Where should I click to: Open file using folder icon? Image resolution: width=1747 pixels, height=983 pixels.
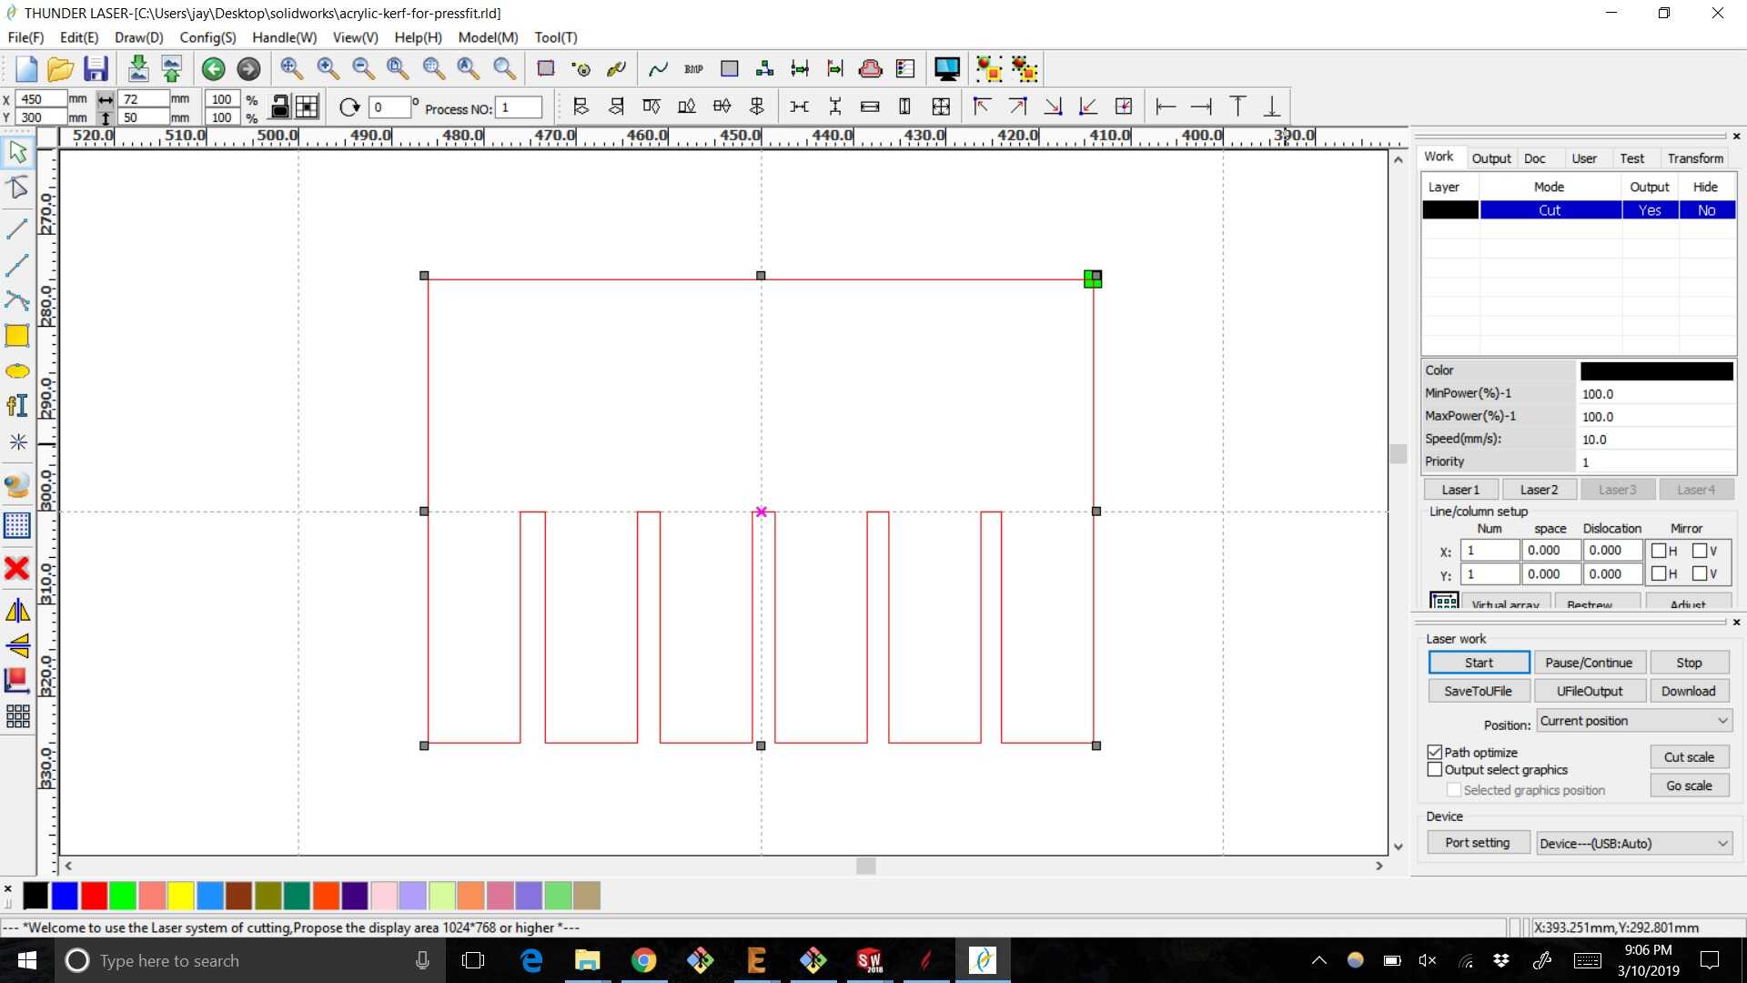tap(60, 69)
